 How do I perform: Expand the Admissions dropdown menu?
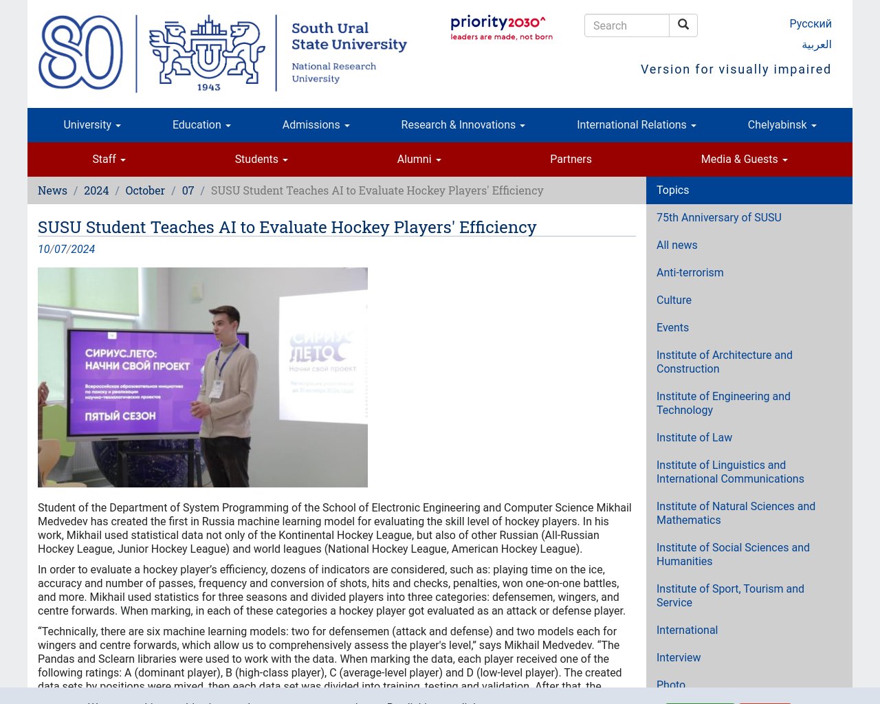tap(316, 125)
